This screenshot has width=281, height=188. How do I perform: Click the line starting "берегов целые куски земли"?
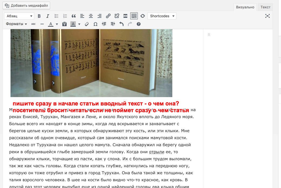pos(99,131)
